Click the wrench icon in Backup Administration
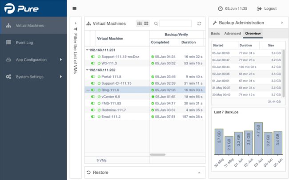This screenshot has width=289, height=180. click(215, 23)
